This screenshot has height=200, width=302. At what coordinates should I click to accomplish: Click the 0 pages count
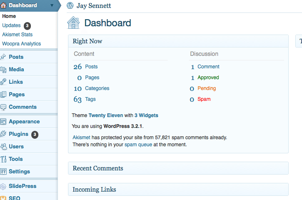(80, 78)
